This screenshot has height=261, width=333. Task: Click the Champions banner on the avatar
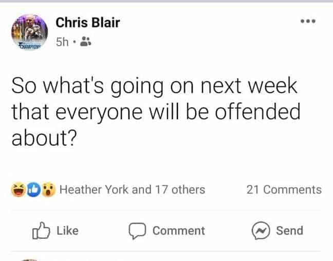(x=29, y=46)
